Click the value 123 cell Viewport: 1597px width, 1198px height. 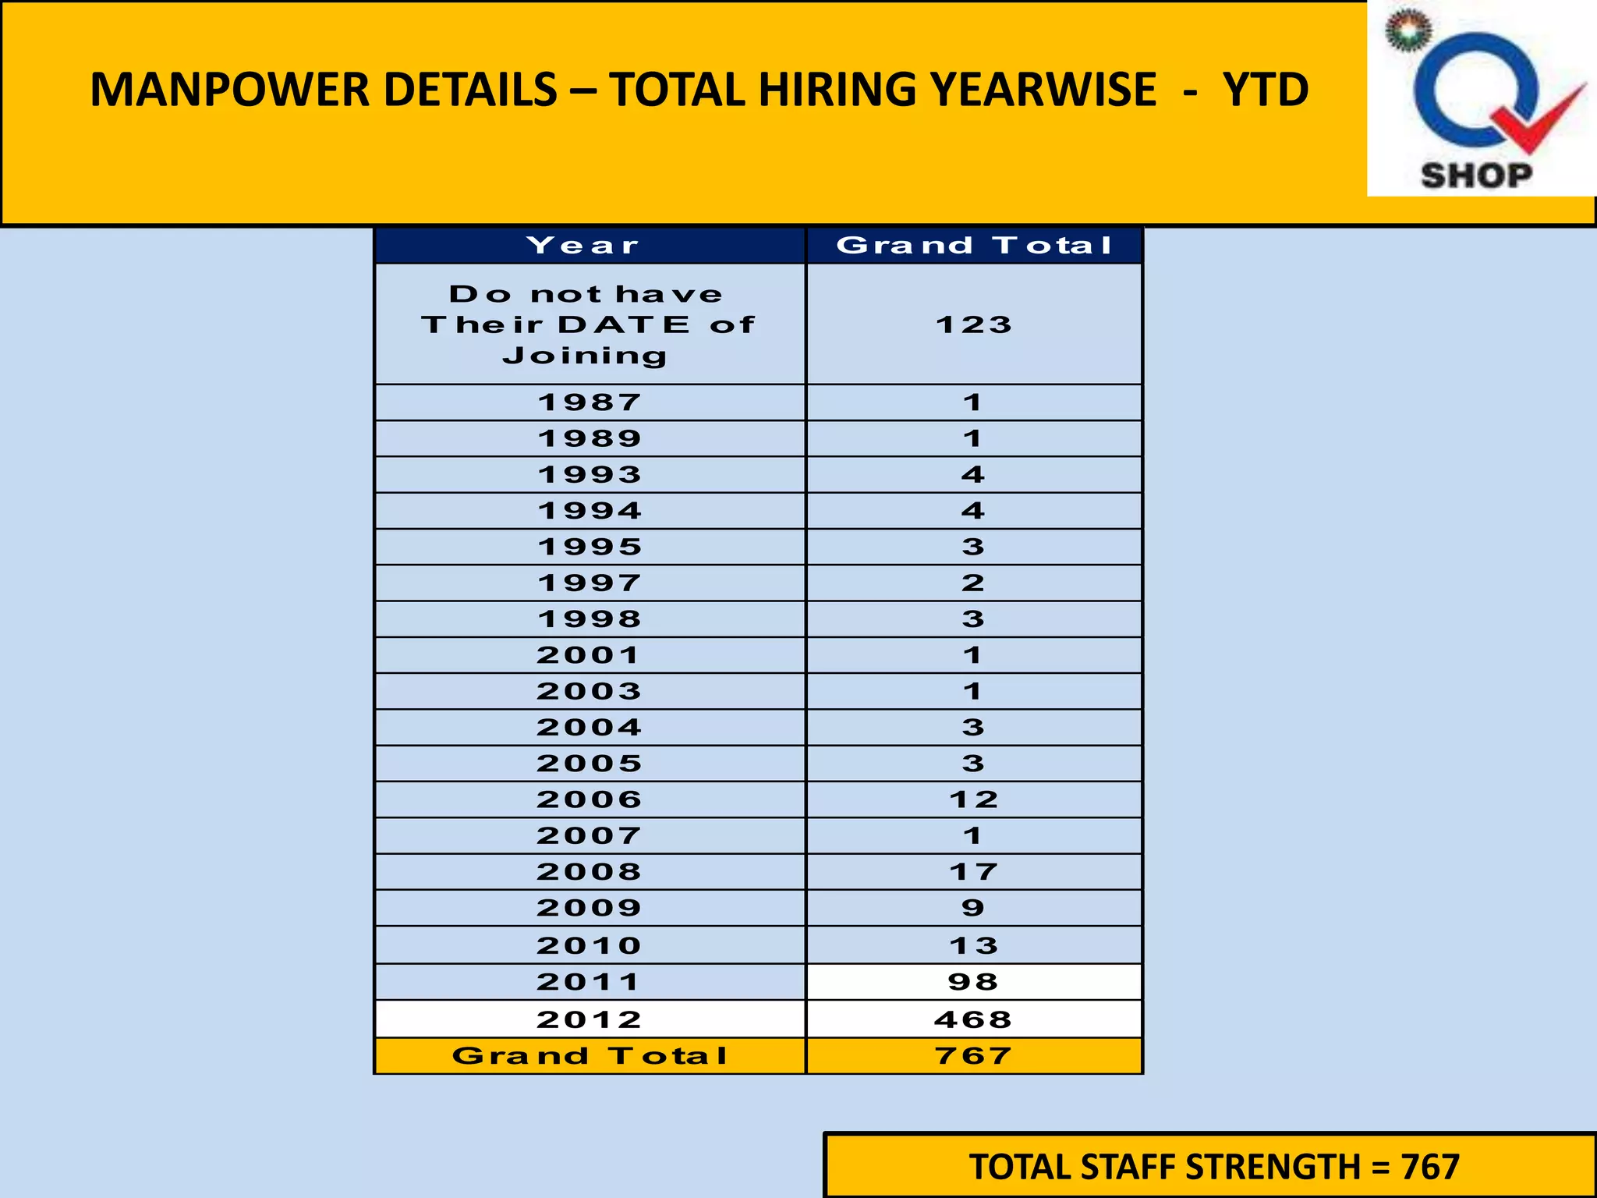pos(974,324)
